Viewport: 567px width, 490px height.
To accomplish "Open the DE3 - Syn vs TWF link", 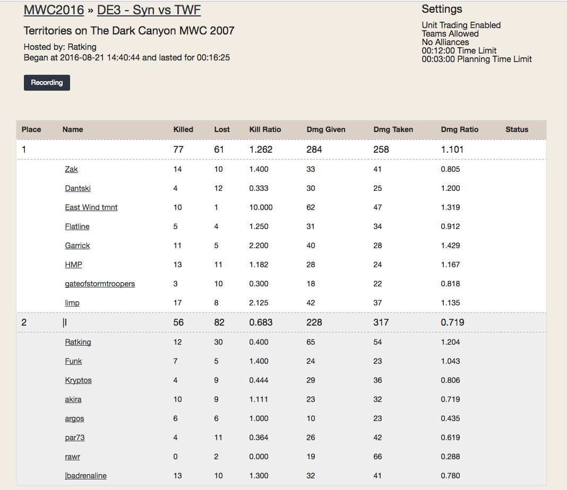I will [x=149, y=10].
